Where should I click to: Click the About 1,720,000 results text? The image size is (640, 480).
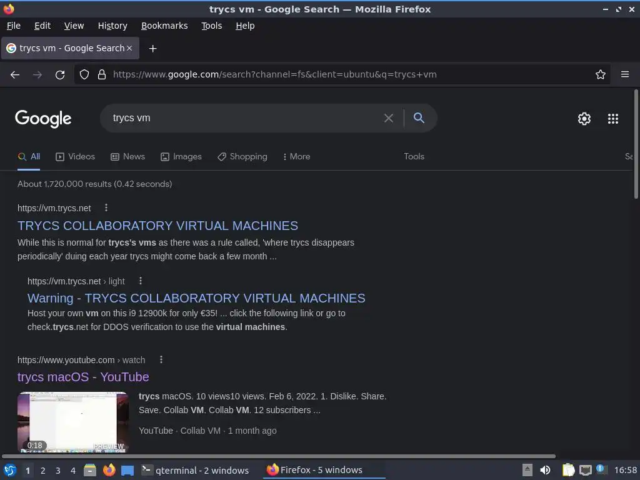[x=95, y=184]
